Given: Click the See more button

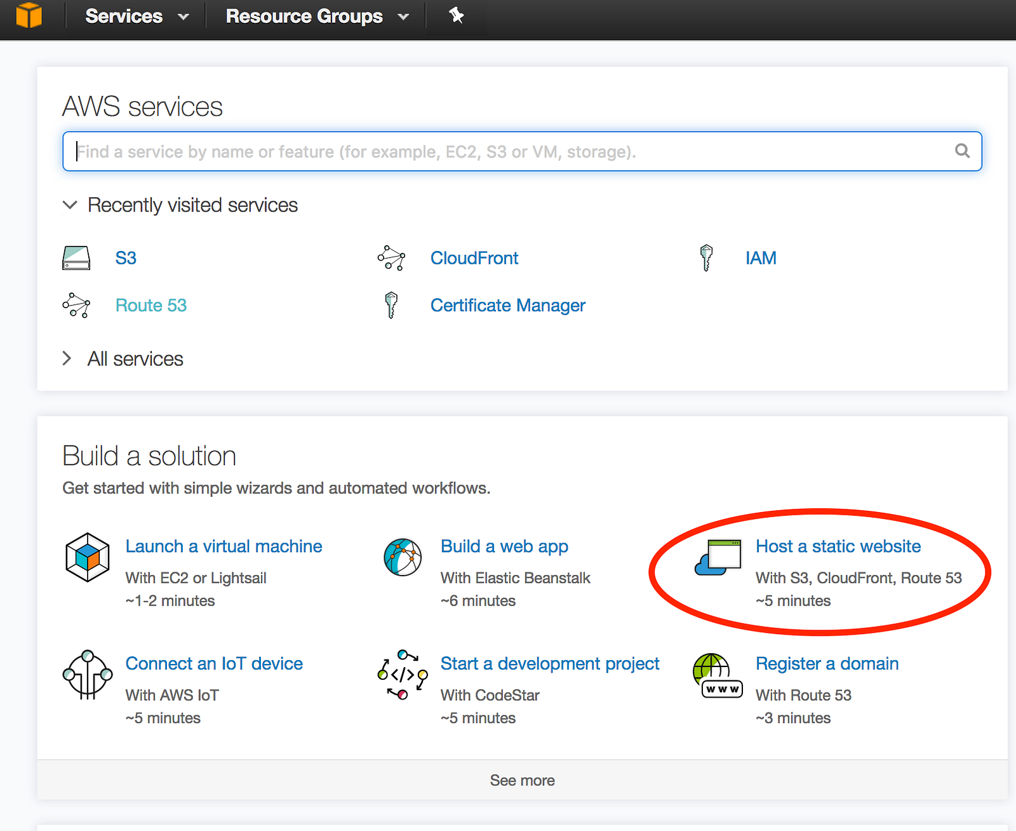Looking at the screenshot, I should click(x=522, y=780).
